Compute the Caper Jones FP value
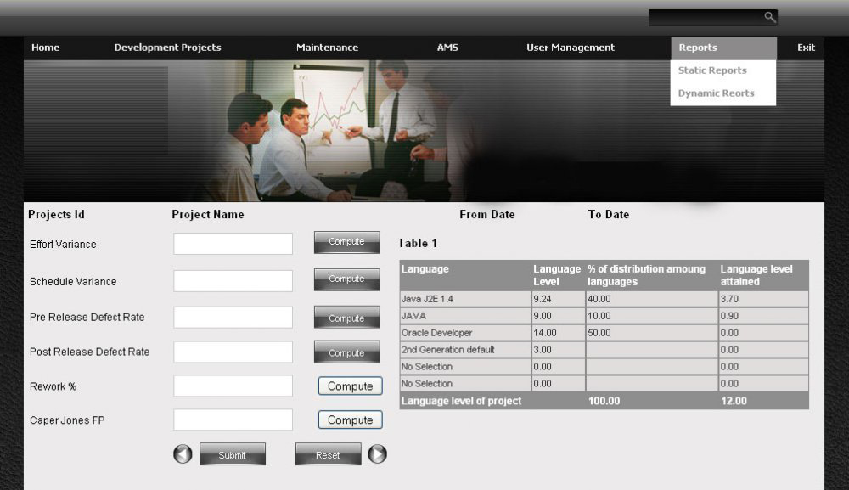849x490 pixels. [350, 420]
